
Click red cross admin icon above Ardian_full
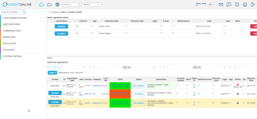(x=238, y=85)
